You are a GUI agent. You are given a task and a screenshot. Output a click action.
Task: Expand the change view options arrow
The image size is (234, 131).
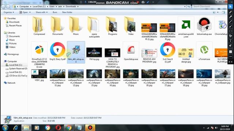pyautogui.click(x=218, y=12)
